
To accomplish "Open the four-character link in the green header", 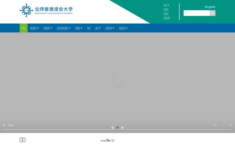I will (x=166, y=18).
